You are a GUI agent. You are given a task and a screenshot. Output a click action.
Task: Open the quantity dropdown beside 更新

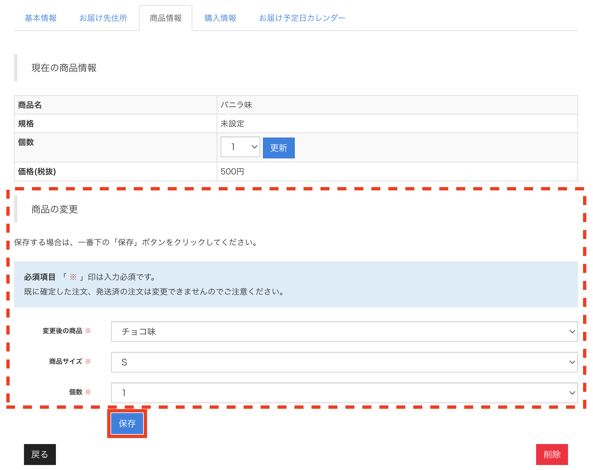[240, 147]
